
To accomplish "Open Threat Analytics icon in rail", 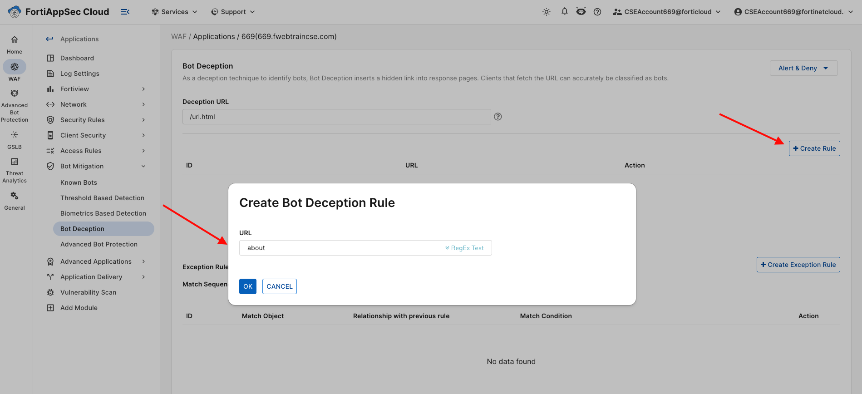I will coord(15,162).
